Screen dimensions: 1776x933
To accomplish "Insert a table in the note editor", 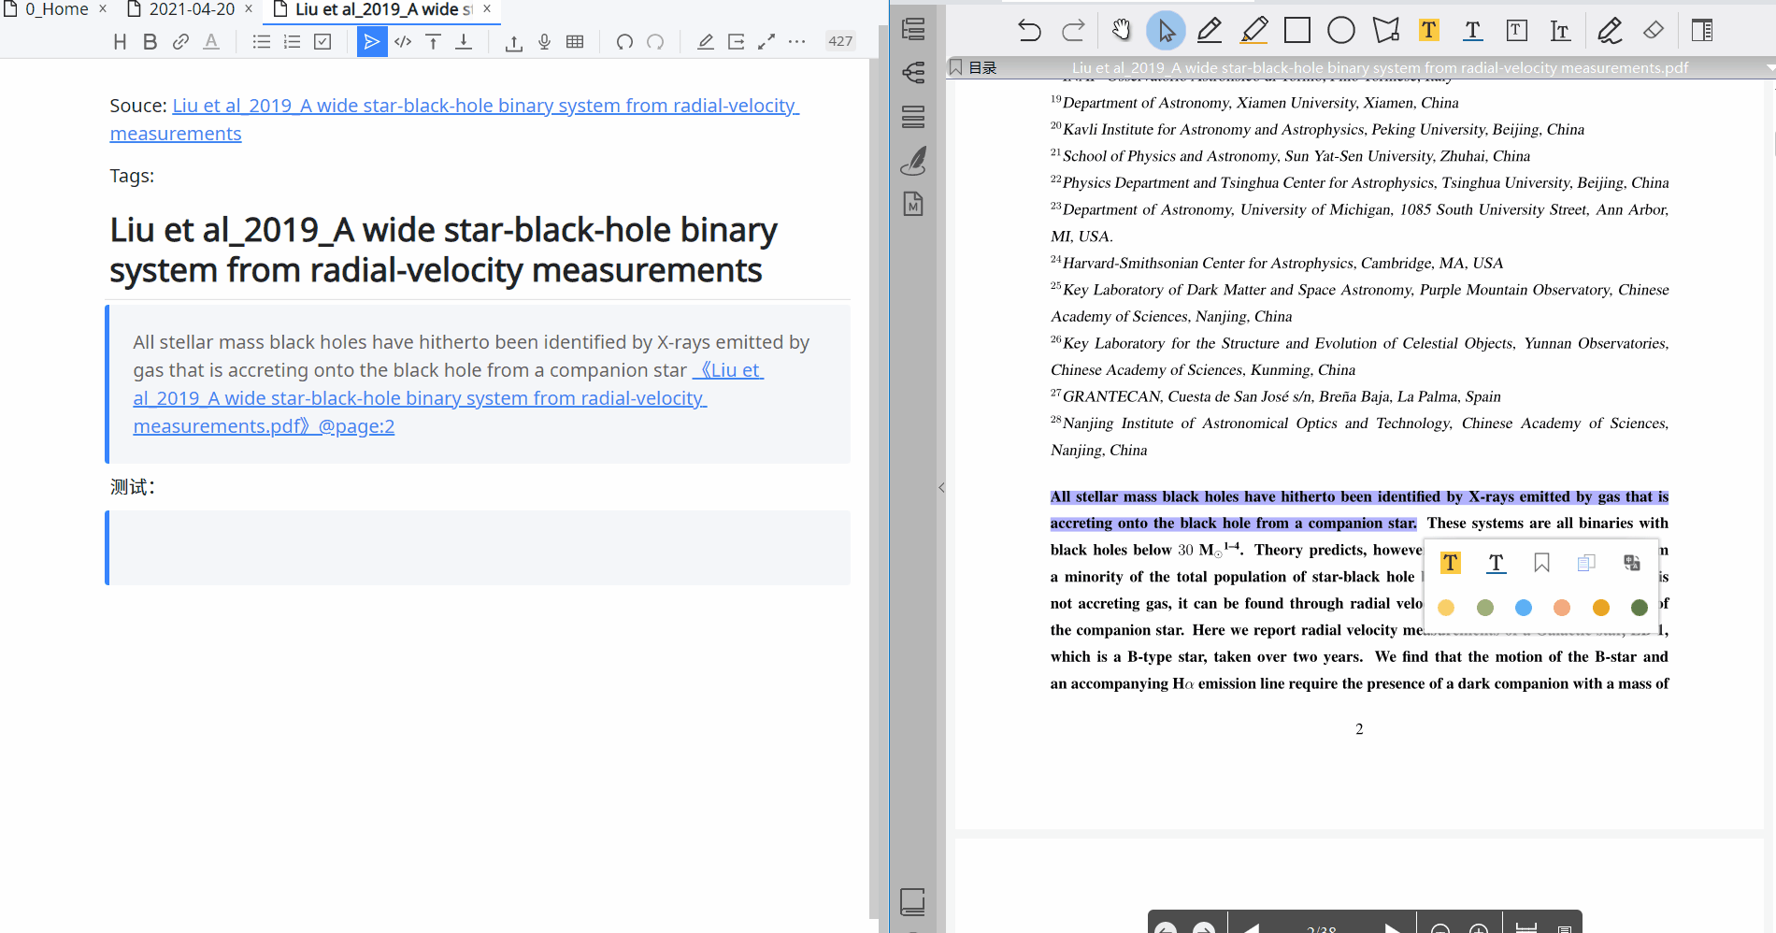I will (x=575, y=42).
